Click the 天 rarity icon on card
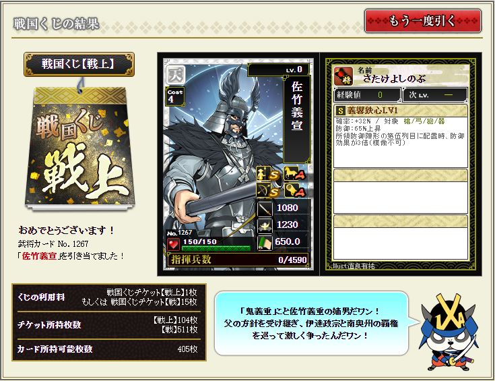495x381 pixels. click(x=176, y=75)
